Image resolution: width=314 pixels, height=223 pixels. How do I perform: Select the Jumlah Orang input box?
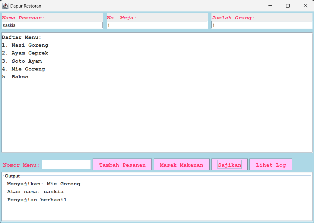[262, 25]
